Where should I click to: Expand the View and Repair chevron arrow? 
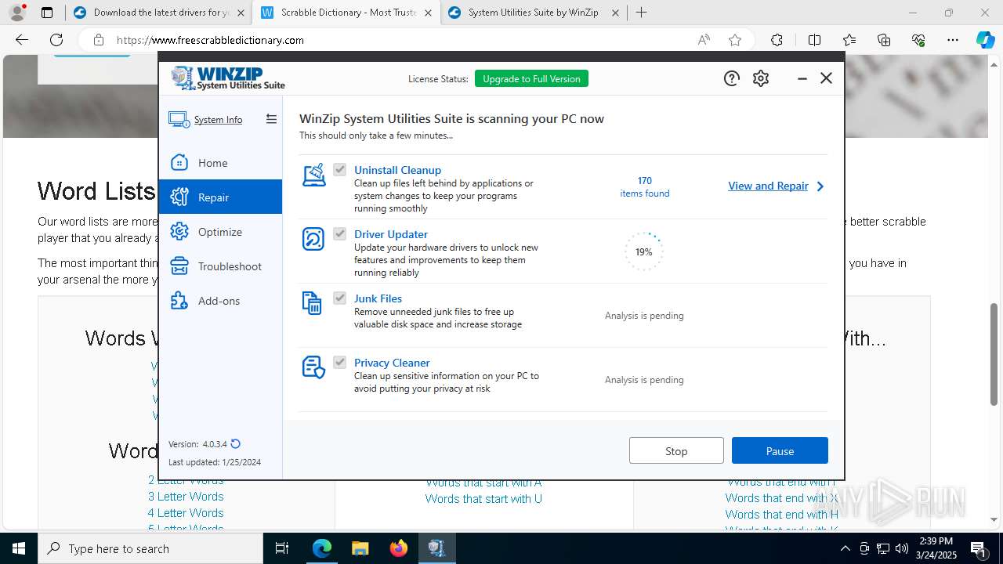820,186
